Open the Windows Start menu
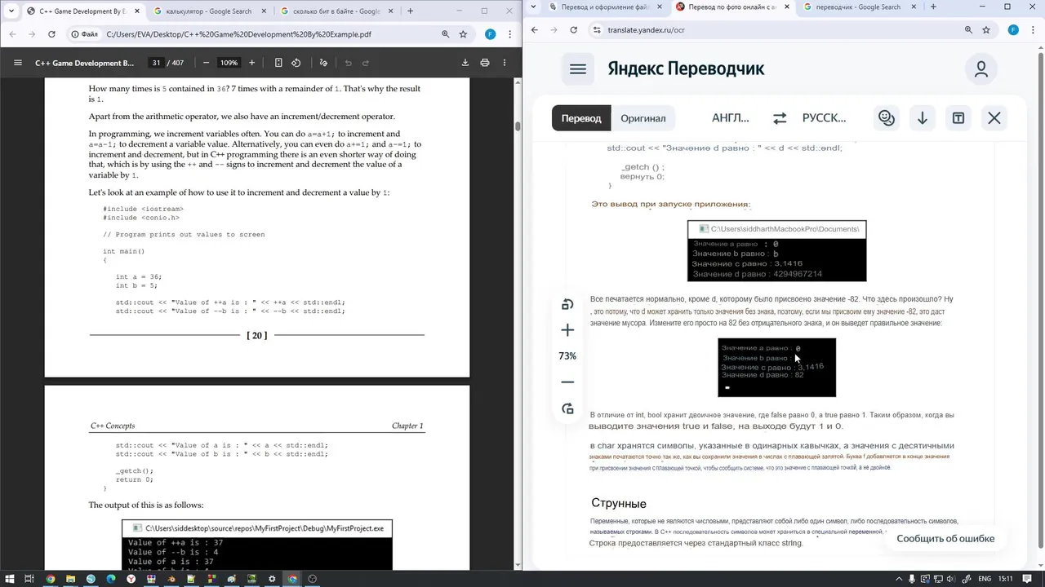1045x587 pixels. (9, 579)
